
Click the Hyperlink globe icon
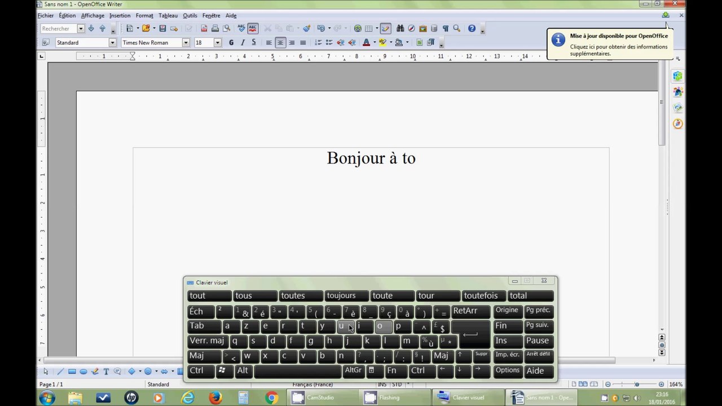(x=358, y=28)
